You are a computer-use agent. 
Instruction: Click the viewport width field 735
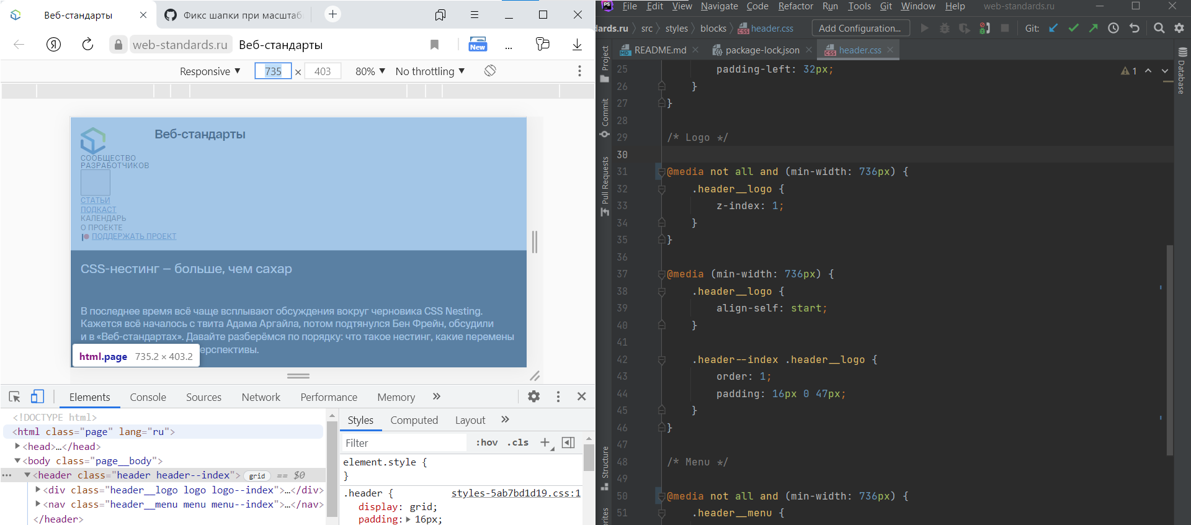tap(273, 71)
